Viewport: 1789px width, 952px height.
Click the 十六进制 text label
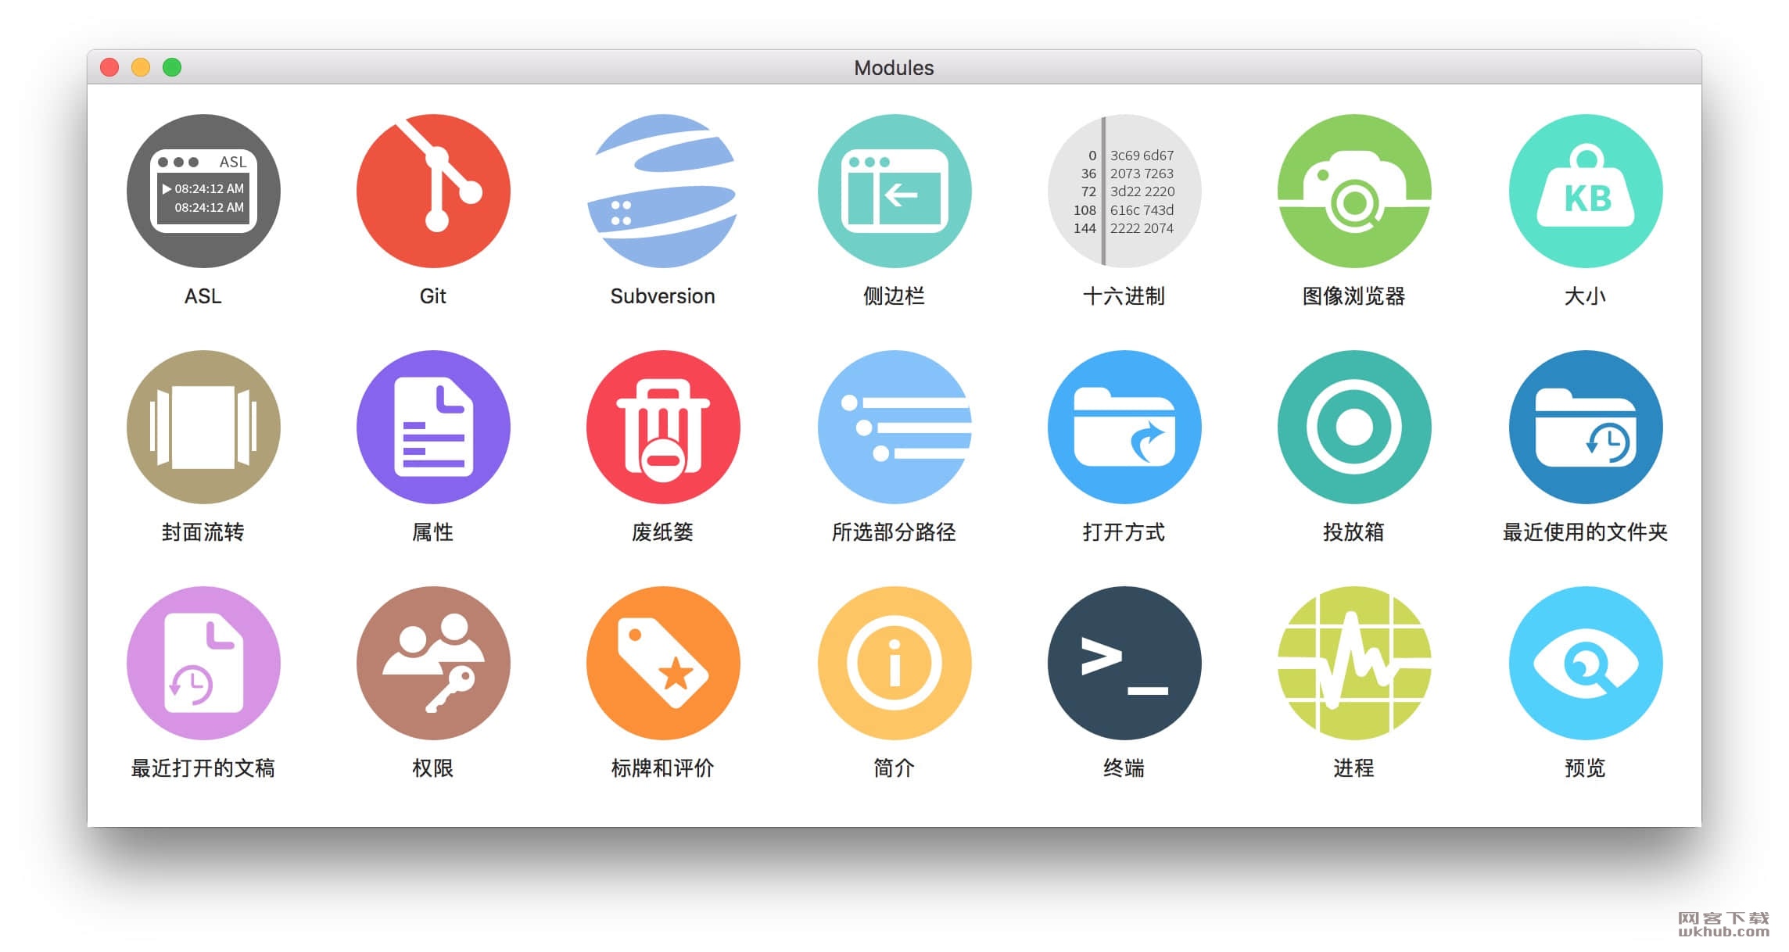point(1124,296)
